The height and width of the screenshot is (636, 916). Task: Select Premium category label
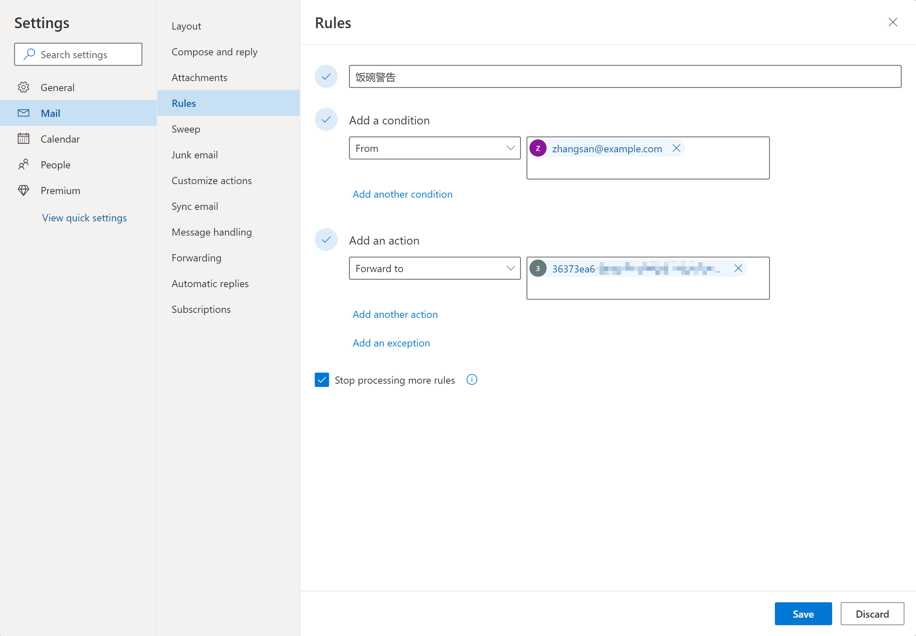coord(60,190)
